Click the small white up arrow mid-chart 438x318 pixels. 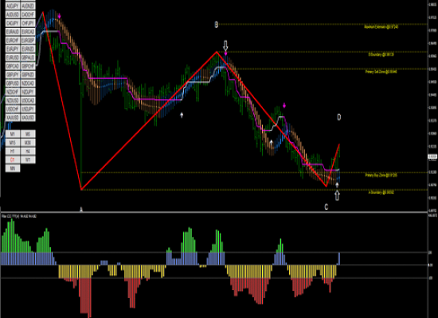coord(182,115)
